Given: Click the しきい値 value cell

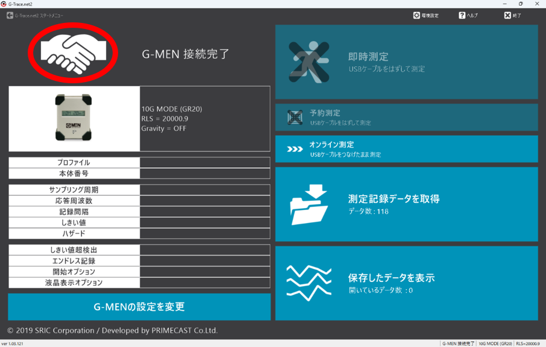Looking at the screenshot, I should click(x=205, y=223).
